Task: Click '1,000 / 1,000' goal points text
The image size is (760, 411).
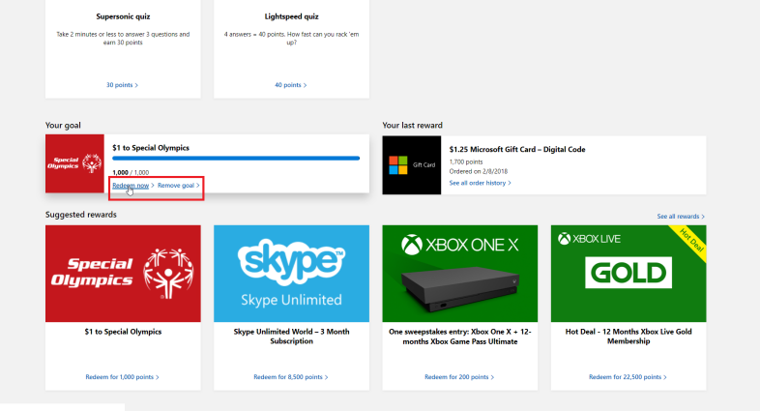Action: point(131,172)
